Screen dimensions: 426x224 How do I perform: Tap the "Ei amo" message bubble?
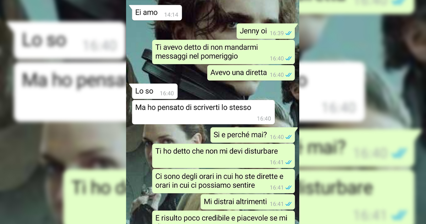156,13
